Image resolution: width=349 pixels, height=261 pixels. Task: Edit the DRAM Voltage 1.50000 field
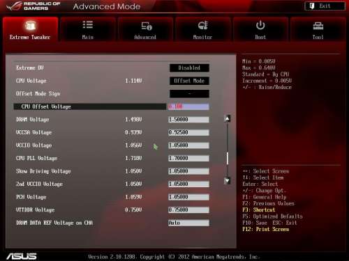coord(188,120)
